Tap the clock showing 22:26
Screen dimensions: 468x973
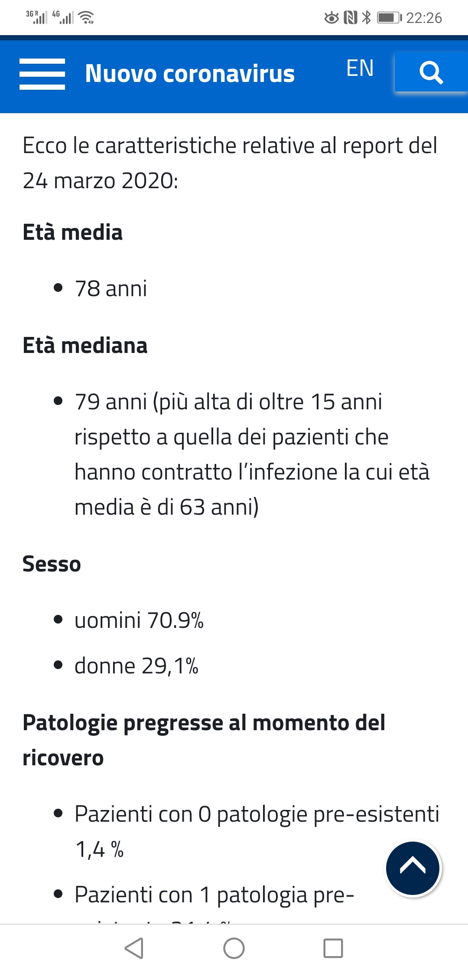click(424, 18)
